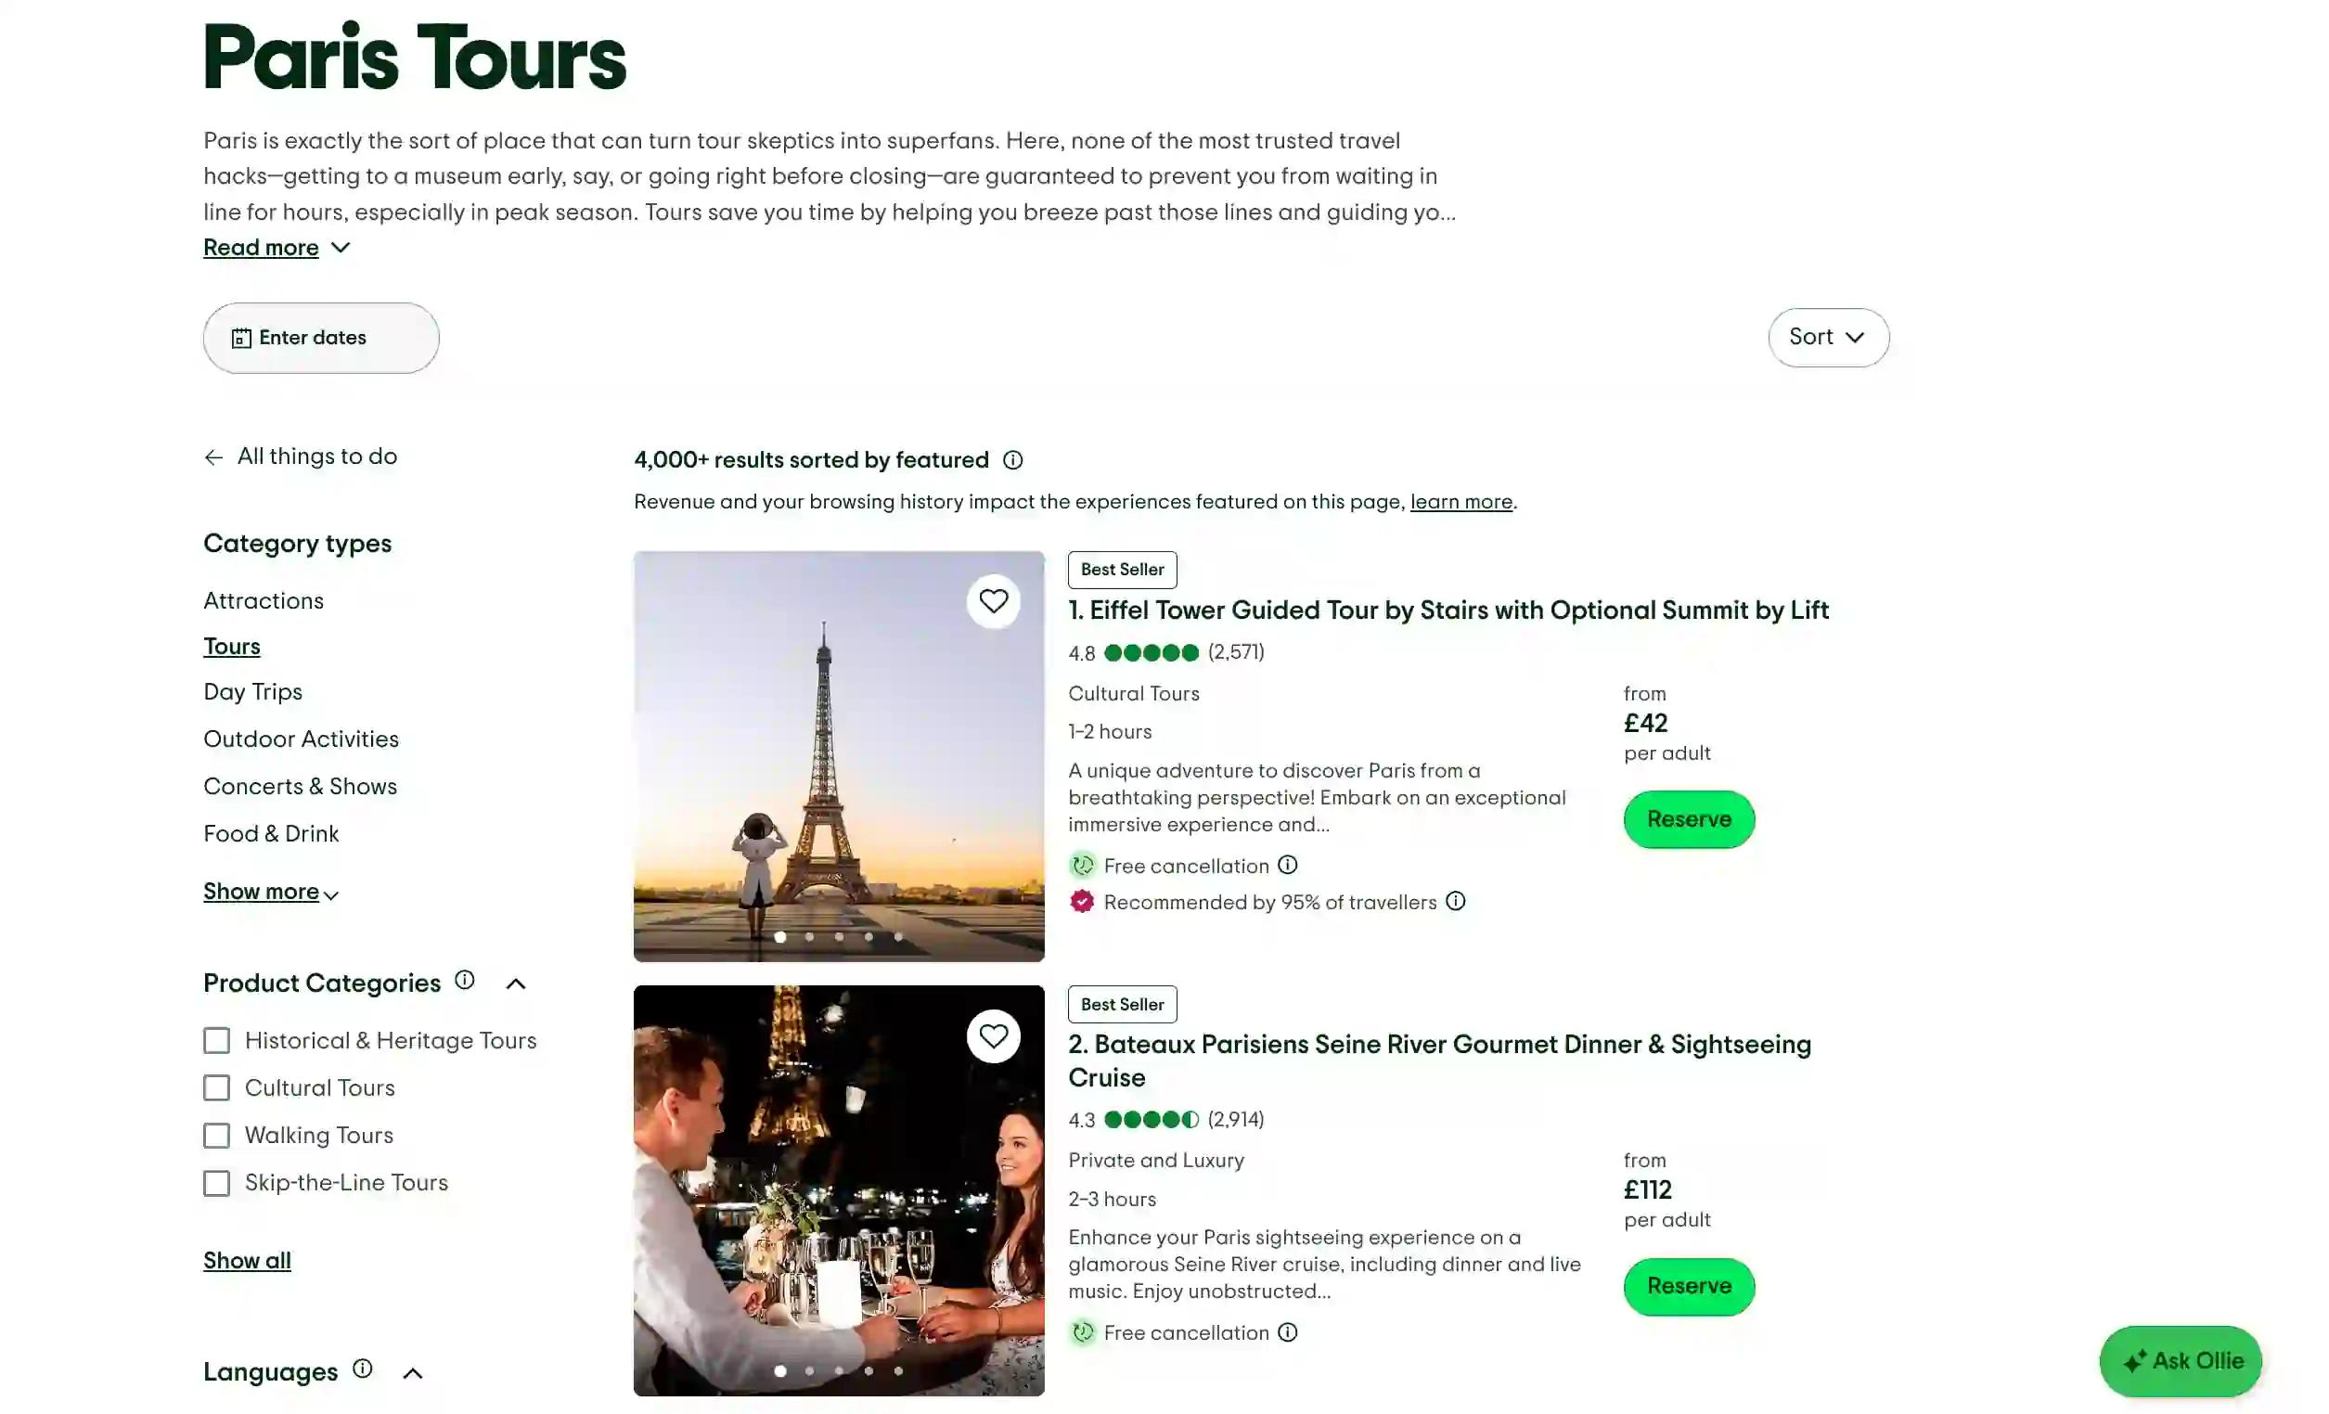Click the info icon beside Free cancellation
Viewport: 2329px width, 1414px height.
tap(1288, 865)
